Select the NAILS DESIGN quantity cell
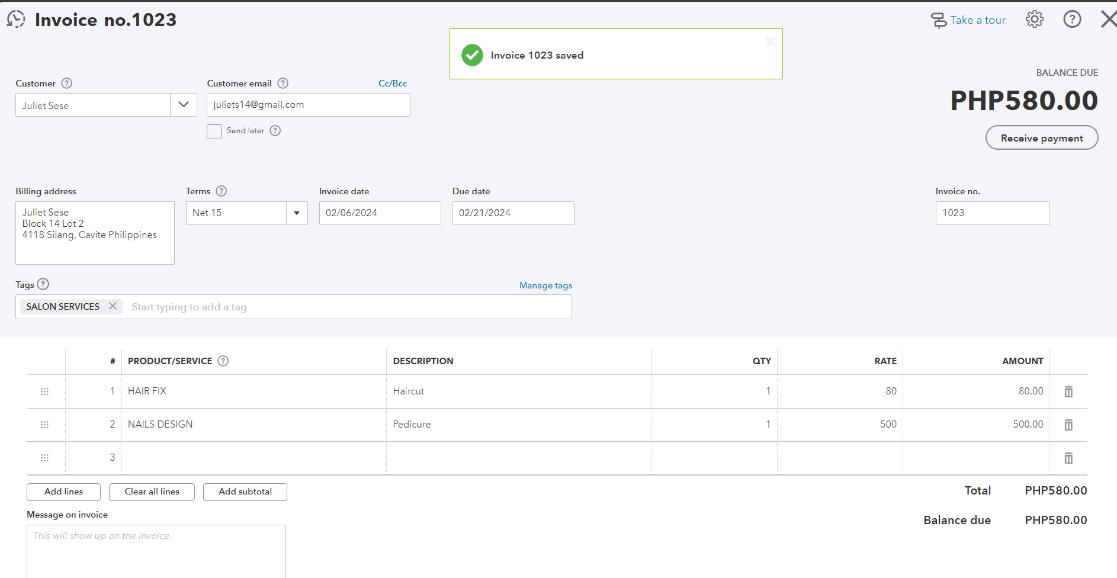The image size is (1117, 578). (714, 425)
